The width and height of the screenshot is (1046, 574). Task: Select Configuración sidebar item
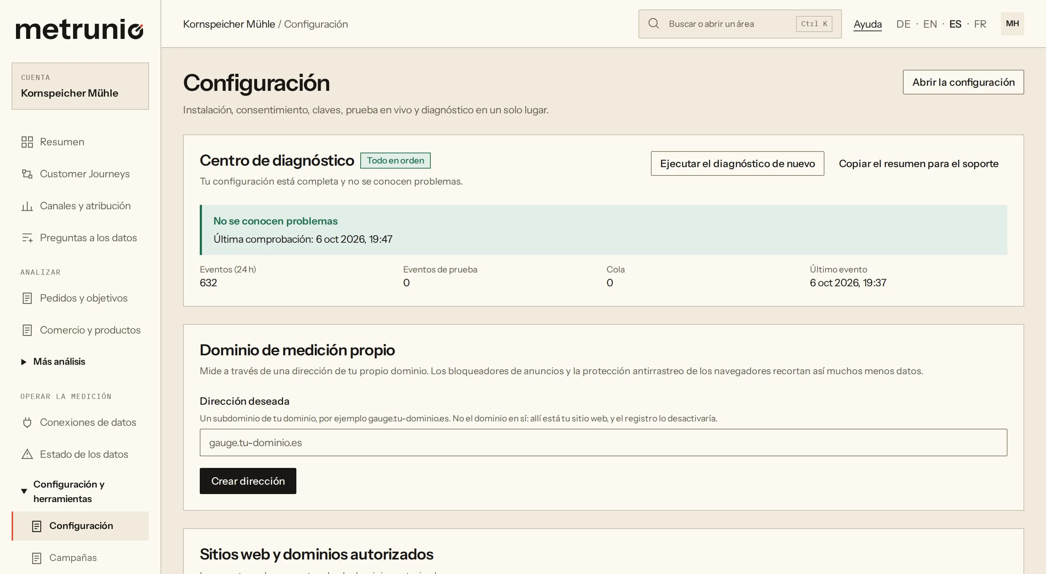[x=80, y=526]
